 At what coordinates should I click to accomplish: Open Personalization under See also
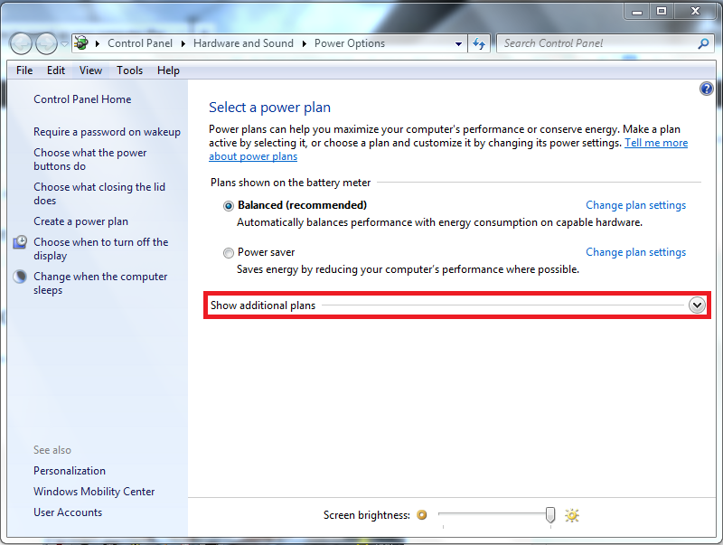(x=70, y=471)
